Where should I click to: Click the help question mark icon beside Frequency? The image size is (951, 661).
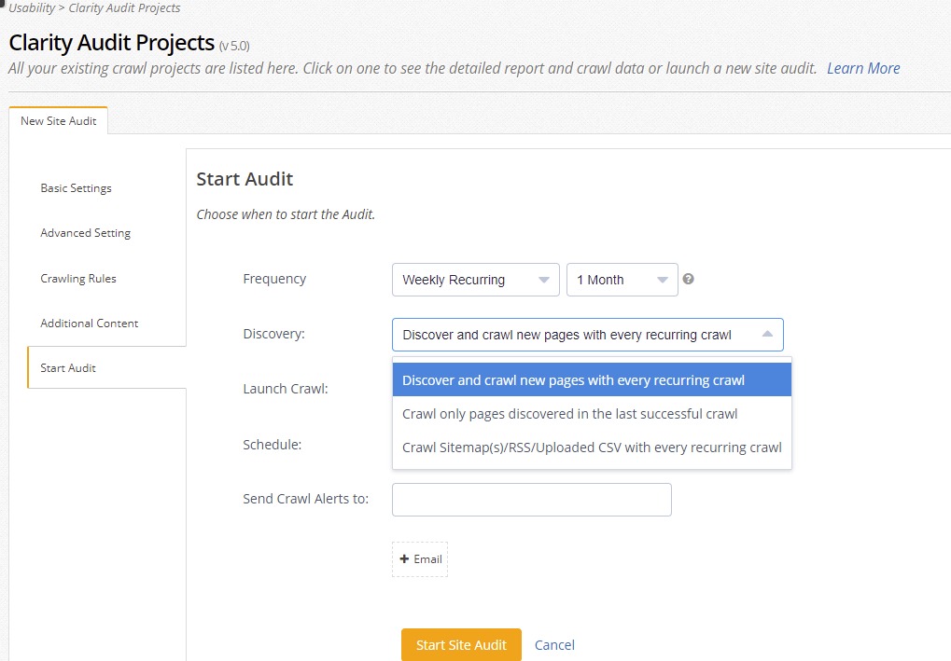(x=688, y=279)
